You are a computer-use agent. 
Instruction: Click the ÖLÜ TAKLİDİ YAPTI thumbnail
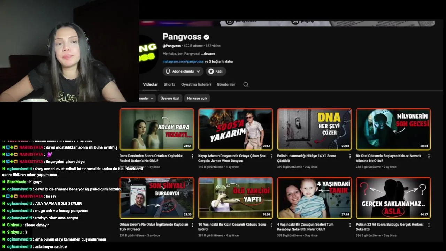click(236, 198)
